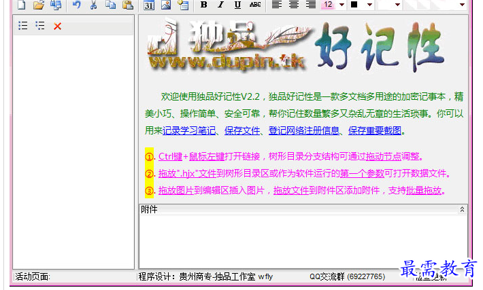Screen dimensions: 483x290
Task: Click inside the empty attachment list area
Action: click(x=303, y=241)
